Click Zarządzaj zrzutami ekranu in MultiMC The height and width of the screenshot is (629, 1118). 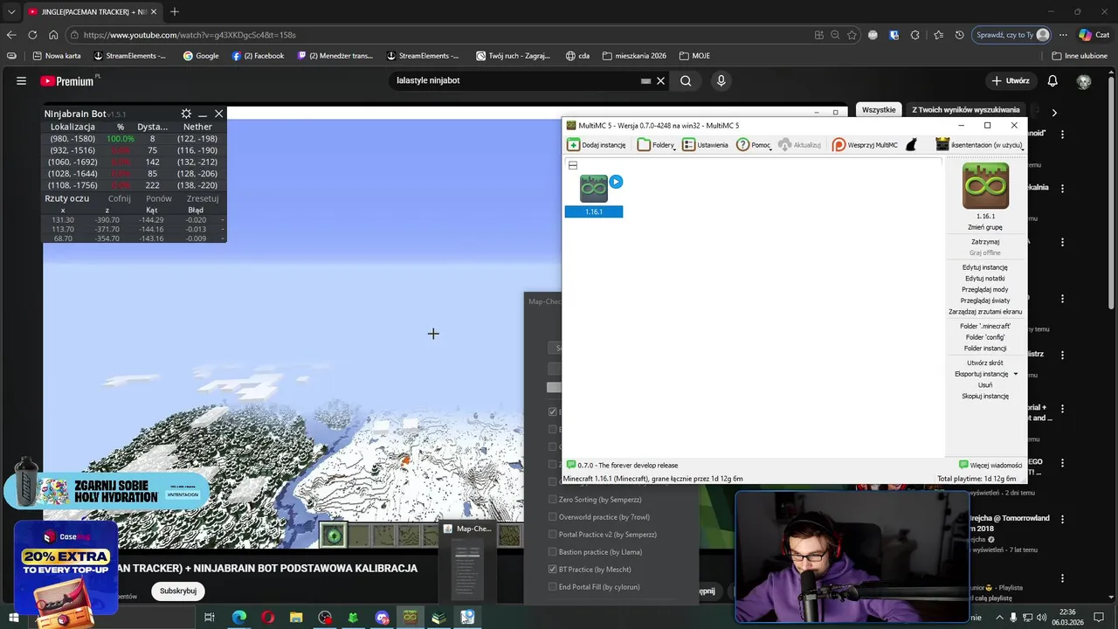point(985,312)
